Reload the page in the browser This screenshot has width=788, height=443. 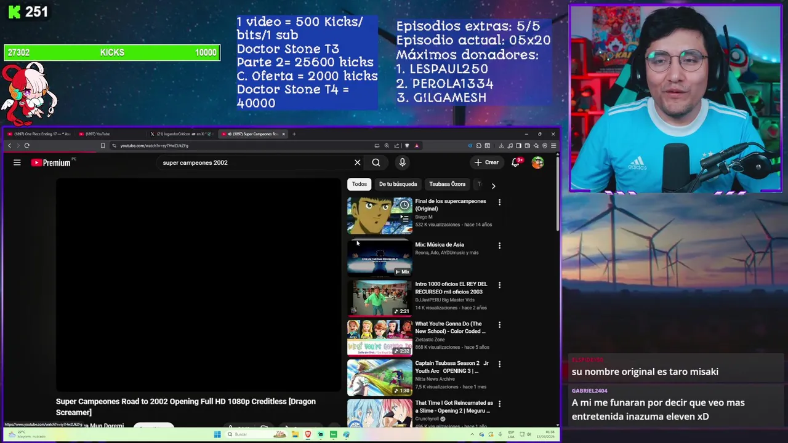(27, 146)
